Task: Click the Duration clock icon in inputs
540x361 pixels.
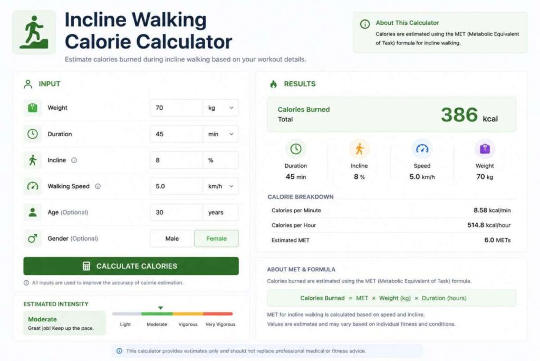Action: pyautogui.click(x=32, y=134)
